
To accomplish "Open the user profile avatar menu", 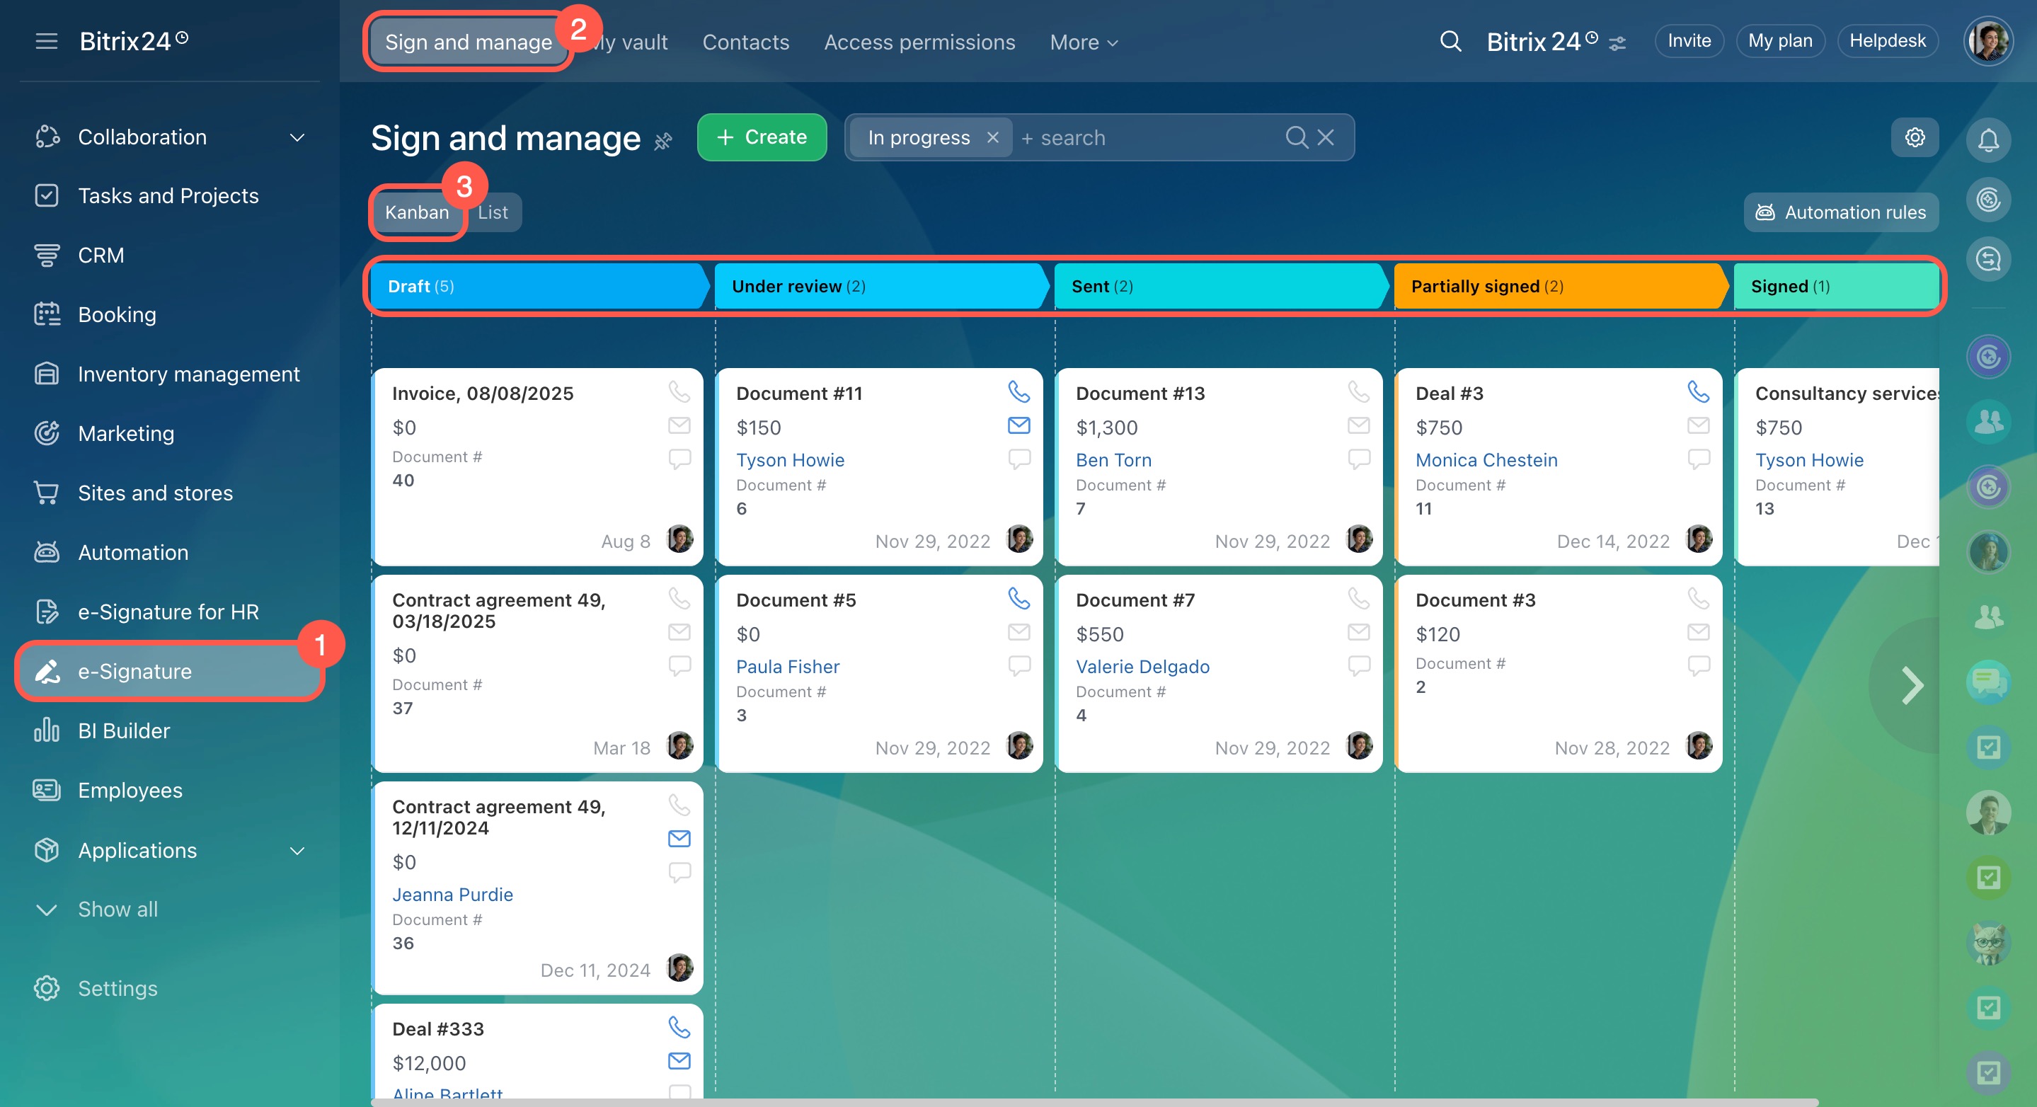I will pos(1987,41).
